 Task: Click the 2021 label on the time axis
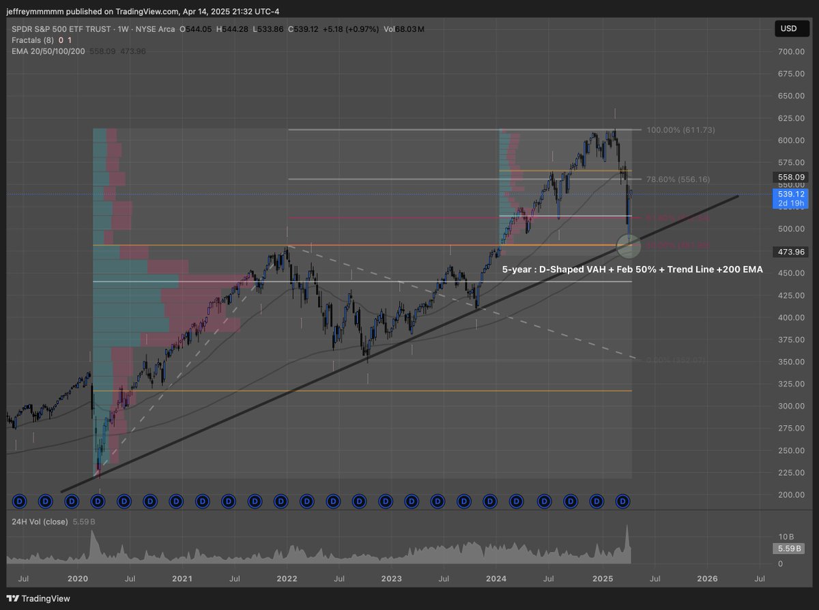tap(182, 578)
